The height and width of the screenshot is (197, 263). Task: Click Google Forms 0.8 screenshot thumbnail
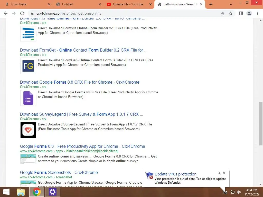28,159
